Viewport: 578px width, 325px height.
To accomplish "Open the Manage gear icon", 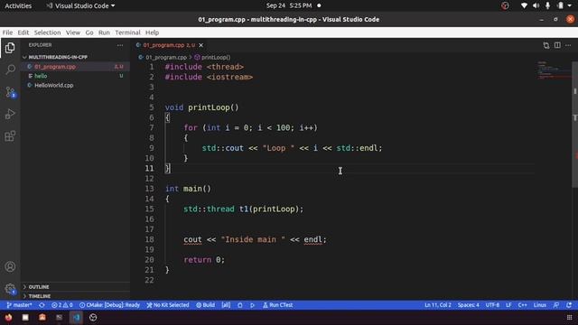I will pyautogui.click(x=10, y=289).
